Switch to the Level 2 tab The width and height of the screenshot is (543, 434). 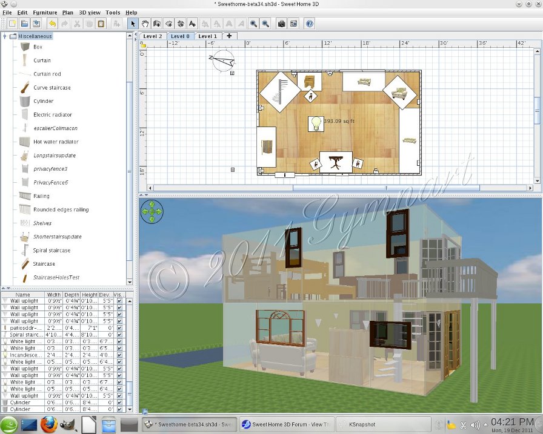click(152, 36)
